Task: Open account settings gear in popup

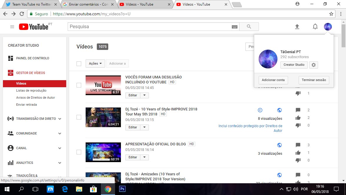Action: point(314,65)
